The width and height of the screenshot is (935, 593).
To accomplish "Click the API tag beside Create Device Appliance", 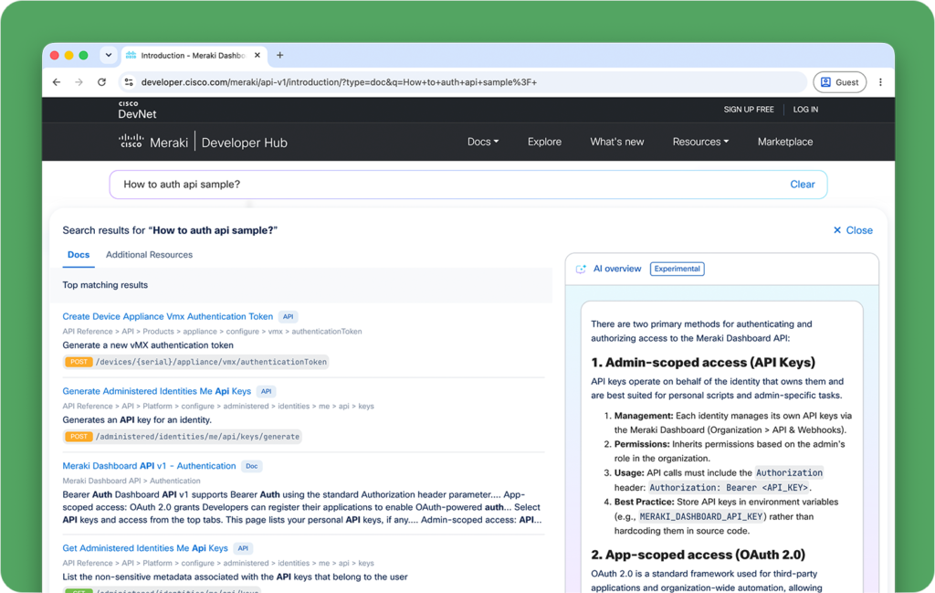I will [288, 317].
